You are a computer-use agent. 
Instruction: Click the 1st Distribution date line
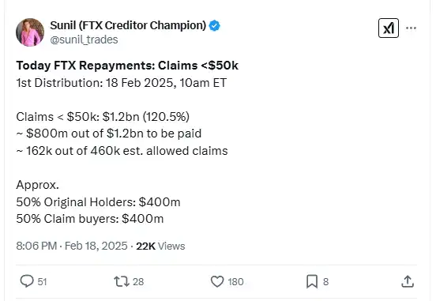122,83
